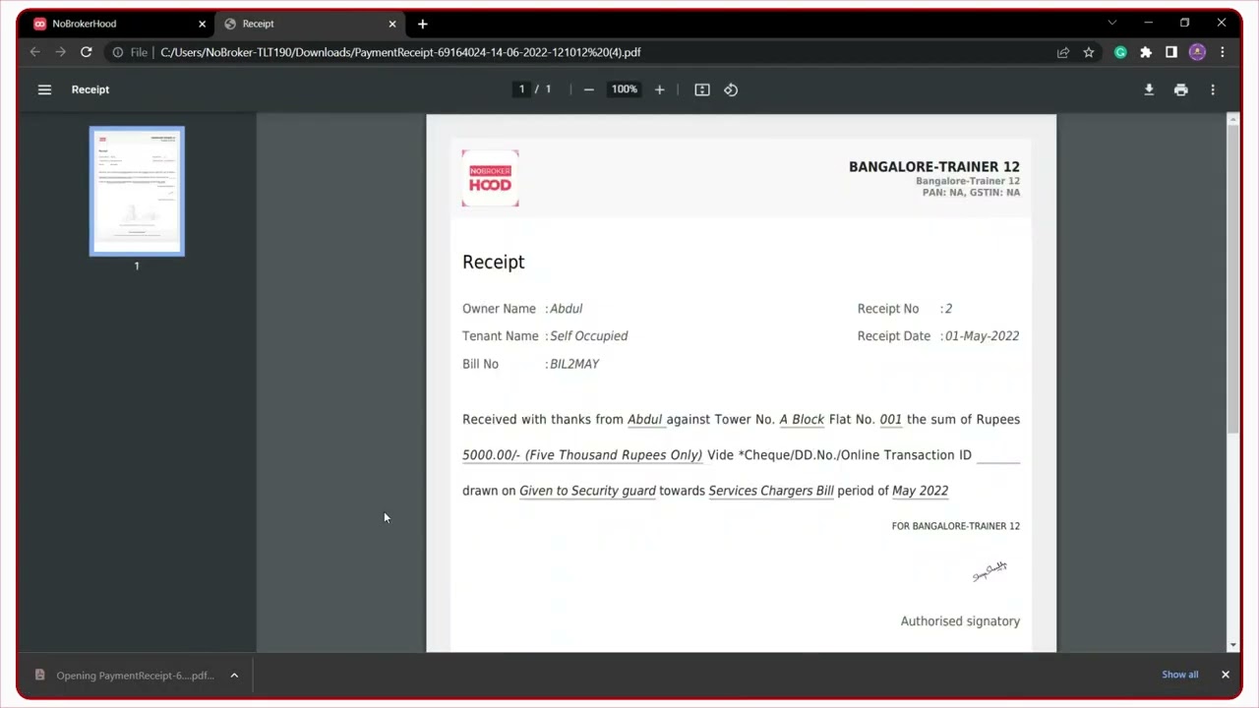Switch to the NoBrokerHood tab
The width and height of the screenshot is (1259, 708).
[118, 24]
